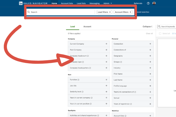This screenshot has height=117, width=176.
Task: Click the search magnifier icon in top bar
Action: (x=29, y=12)
